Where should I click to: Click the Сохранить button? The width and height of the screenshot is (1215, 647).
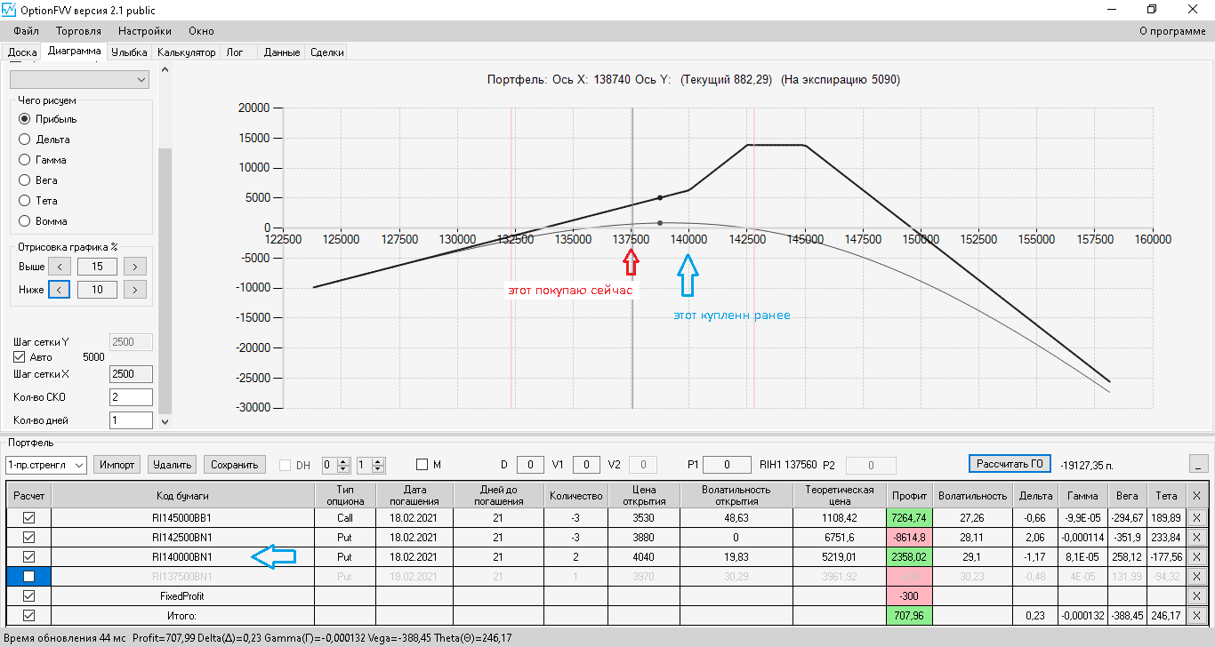(236, 465)
